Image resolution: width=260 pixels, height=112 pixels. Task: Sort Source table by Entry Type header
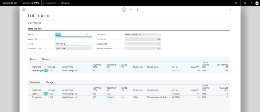point(36,67)
